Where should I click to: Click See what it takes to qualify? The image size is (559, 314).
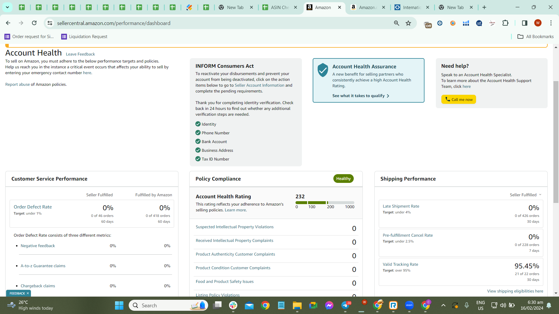[x=361, y=96]
